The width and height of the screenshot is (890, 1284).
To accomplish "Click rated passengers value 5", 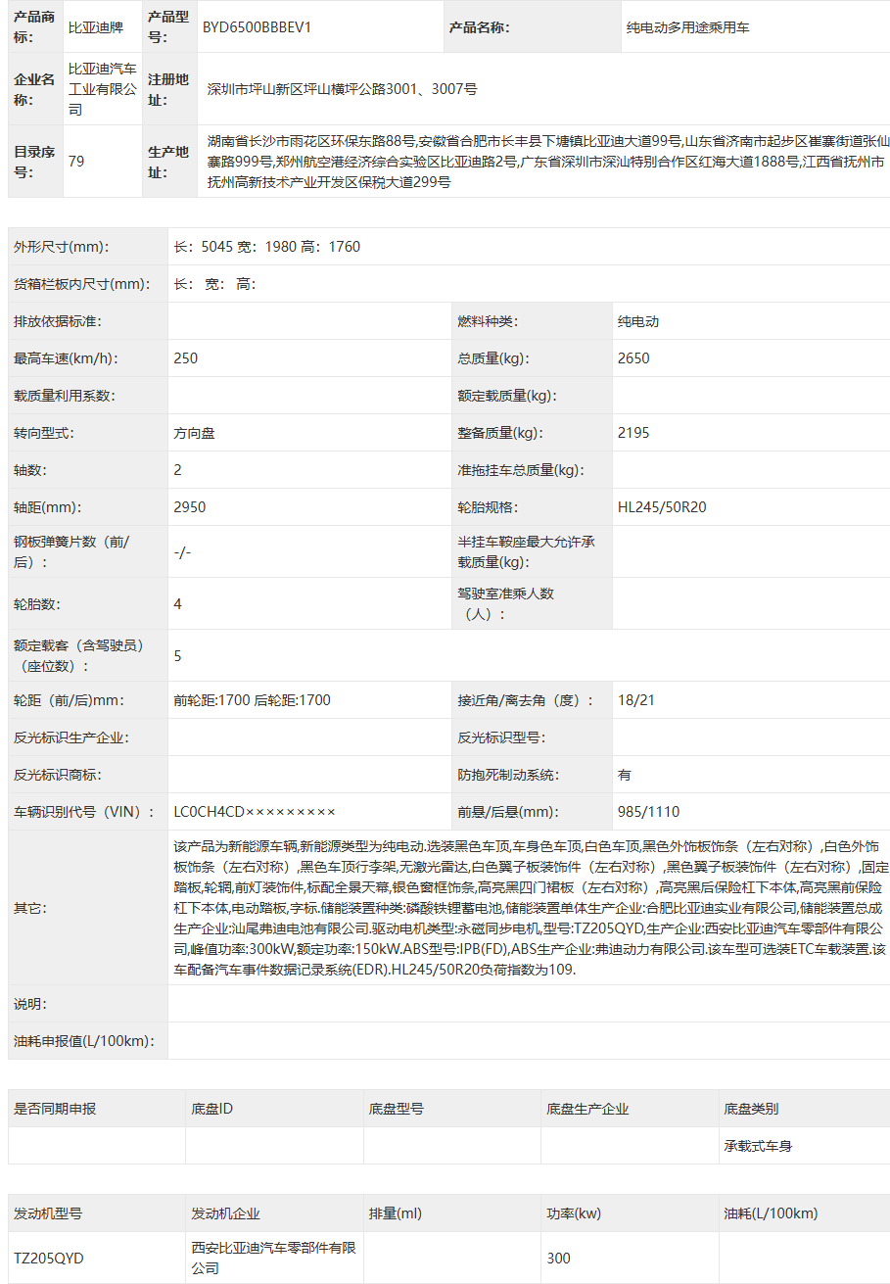I will coord(177,656).
